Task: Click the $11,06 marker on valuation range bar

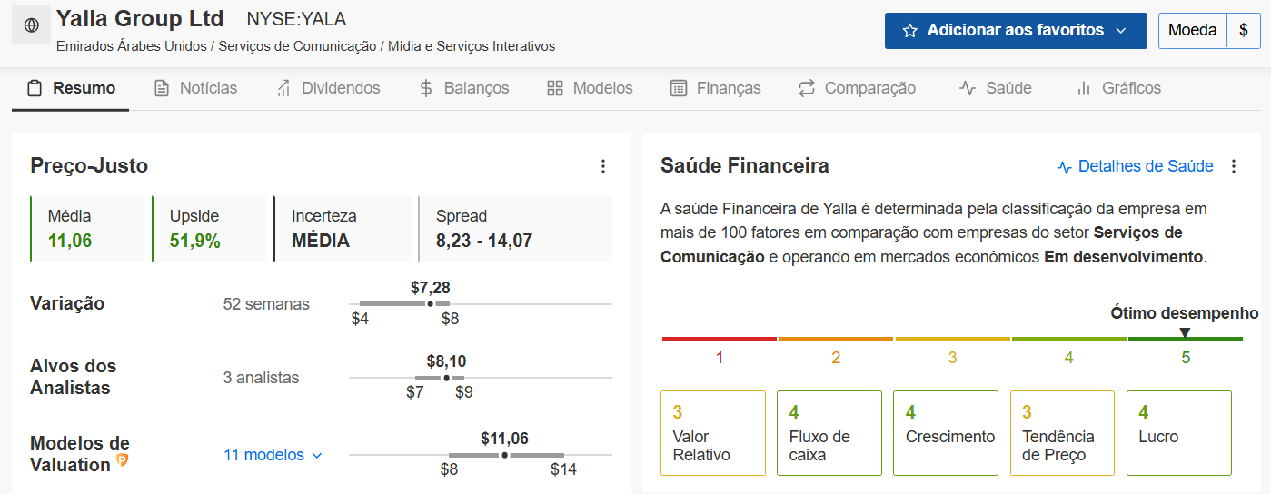Action: coord(504,455)
